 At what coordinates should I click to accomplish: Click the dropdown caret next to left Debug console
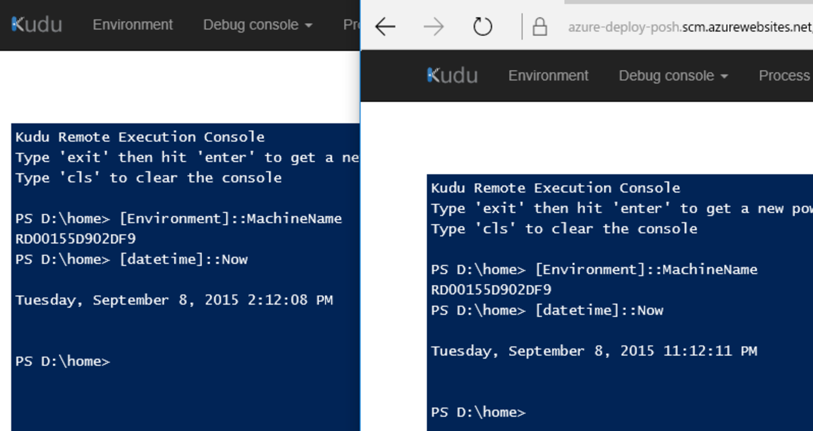[x=308, y=26]
